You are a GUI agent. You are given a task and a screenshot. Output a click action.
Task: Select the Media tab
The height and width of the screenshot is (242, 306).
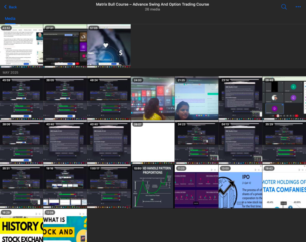(x=10, y=19)
